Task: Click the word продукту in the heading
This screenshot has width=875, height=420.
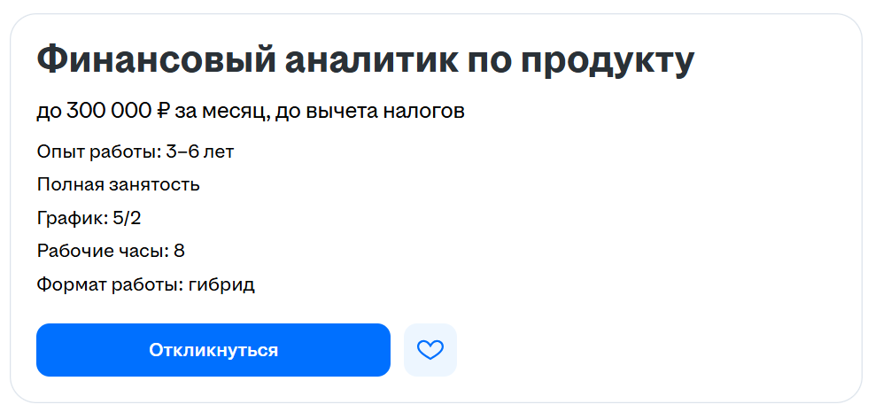Action: pos(606,60)
